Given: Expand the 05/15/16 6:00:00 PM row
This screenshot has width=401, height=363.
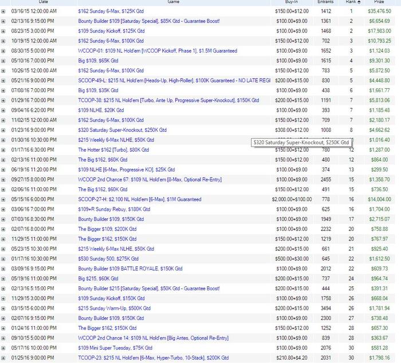Looking at the screenshot, I should point(3,200).
